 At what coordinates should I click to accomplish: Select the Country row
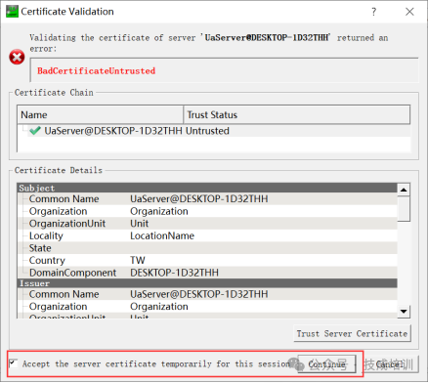pos(207,260)
